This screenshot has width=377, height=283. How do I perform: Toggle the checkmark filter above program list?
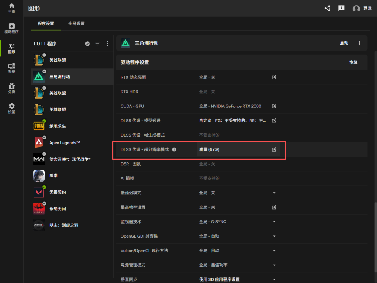click(88, 44)
